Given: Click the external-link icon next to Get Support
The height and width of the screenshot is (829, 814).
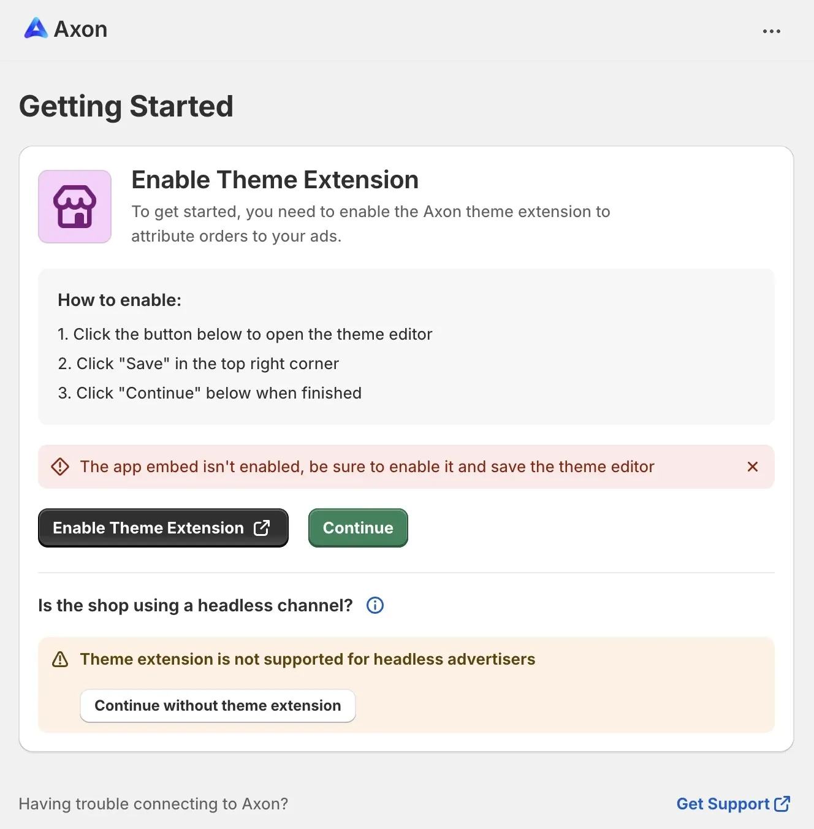Looking at the screenshot, I should coord(781,803).
